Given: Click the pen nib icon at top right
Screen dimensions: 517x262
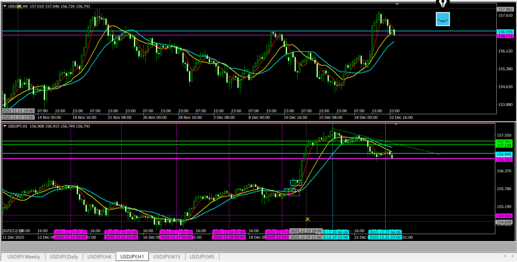Looking at the screenshot, I should 443,4.
